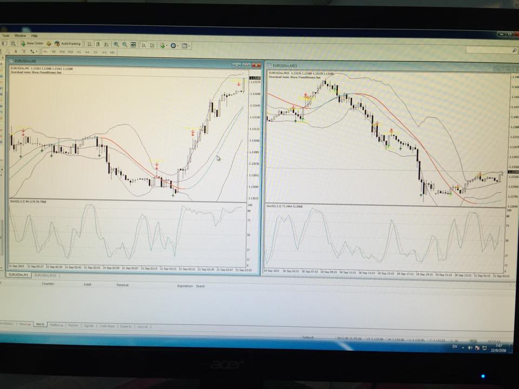Select the Alerts terminal tab
This screenshot has height=389, width=519.
[x=39, y=324]
